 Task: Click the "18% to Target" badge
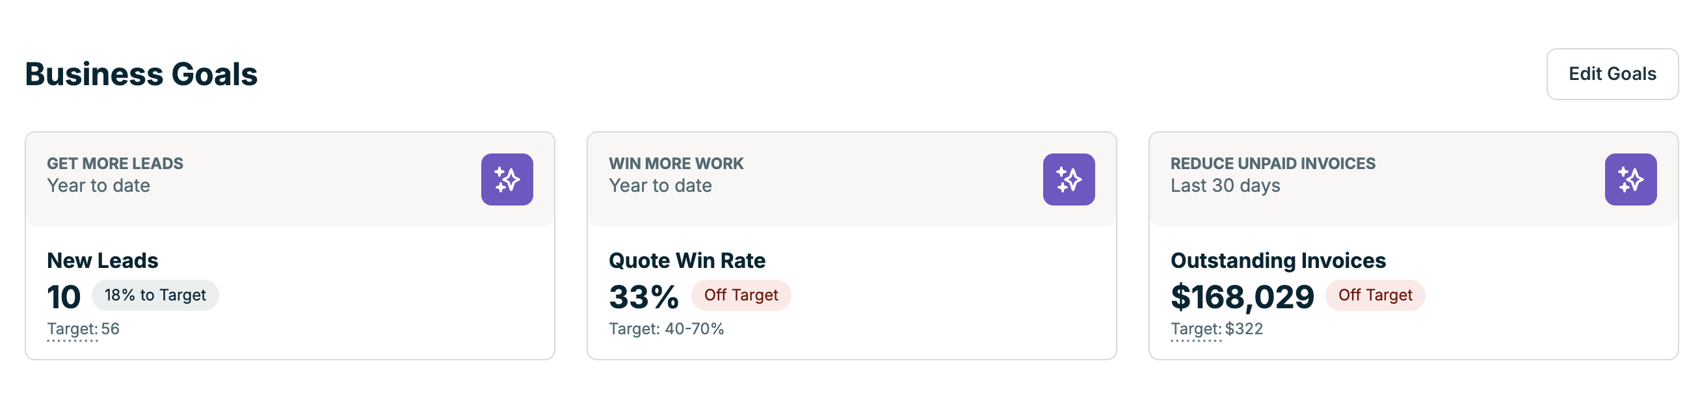155,295
